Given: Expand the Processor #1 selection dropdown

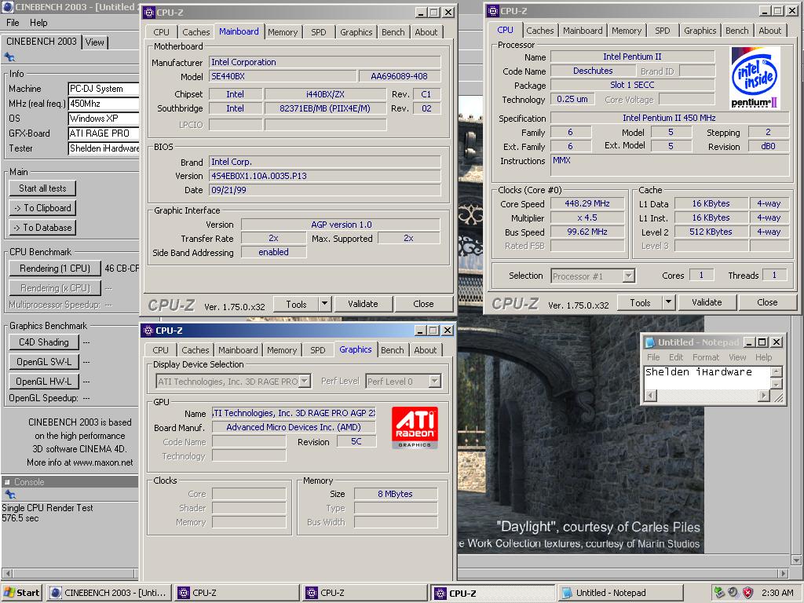Looking at the screenshot, I should 629,276.
